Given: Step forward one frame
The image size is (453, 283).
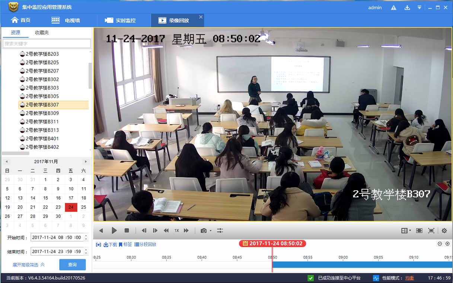Looking at the screenshot, I should (x=155, y=231).
